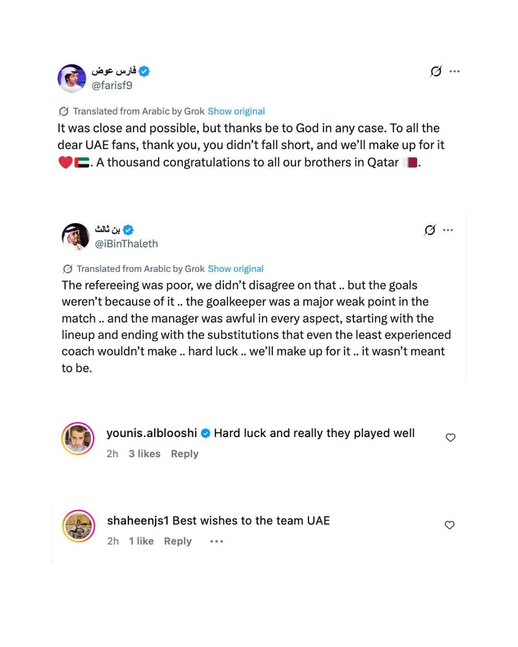Open three-dot menu on shaheenjs1's comment
The height and width of the screenshot is (647, 518).
tap(216, 541)
